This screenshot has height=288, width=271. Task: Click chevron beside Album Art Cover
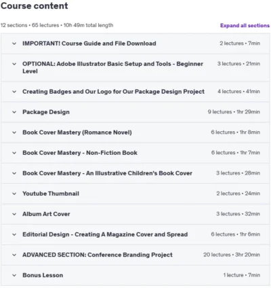pyautogui.click(x=14, y=214)
